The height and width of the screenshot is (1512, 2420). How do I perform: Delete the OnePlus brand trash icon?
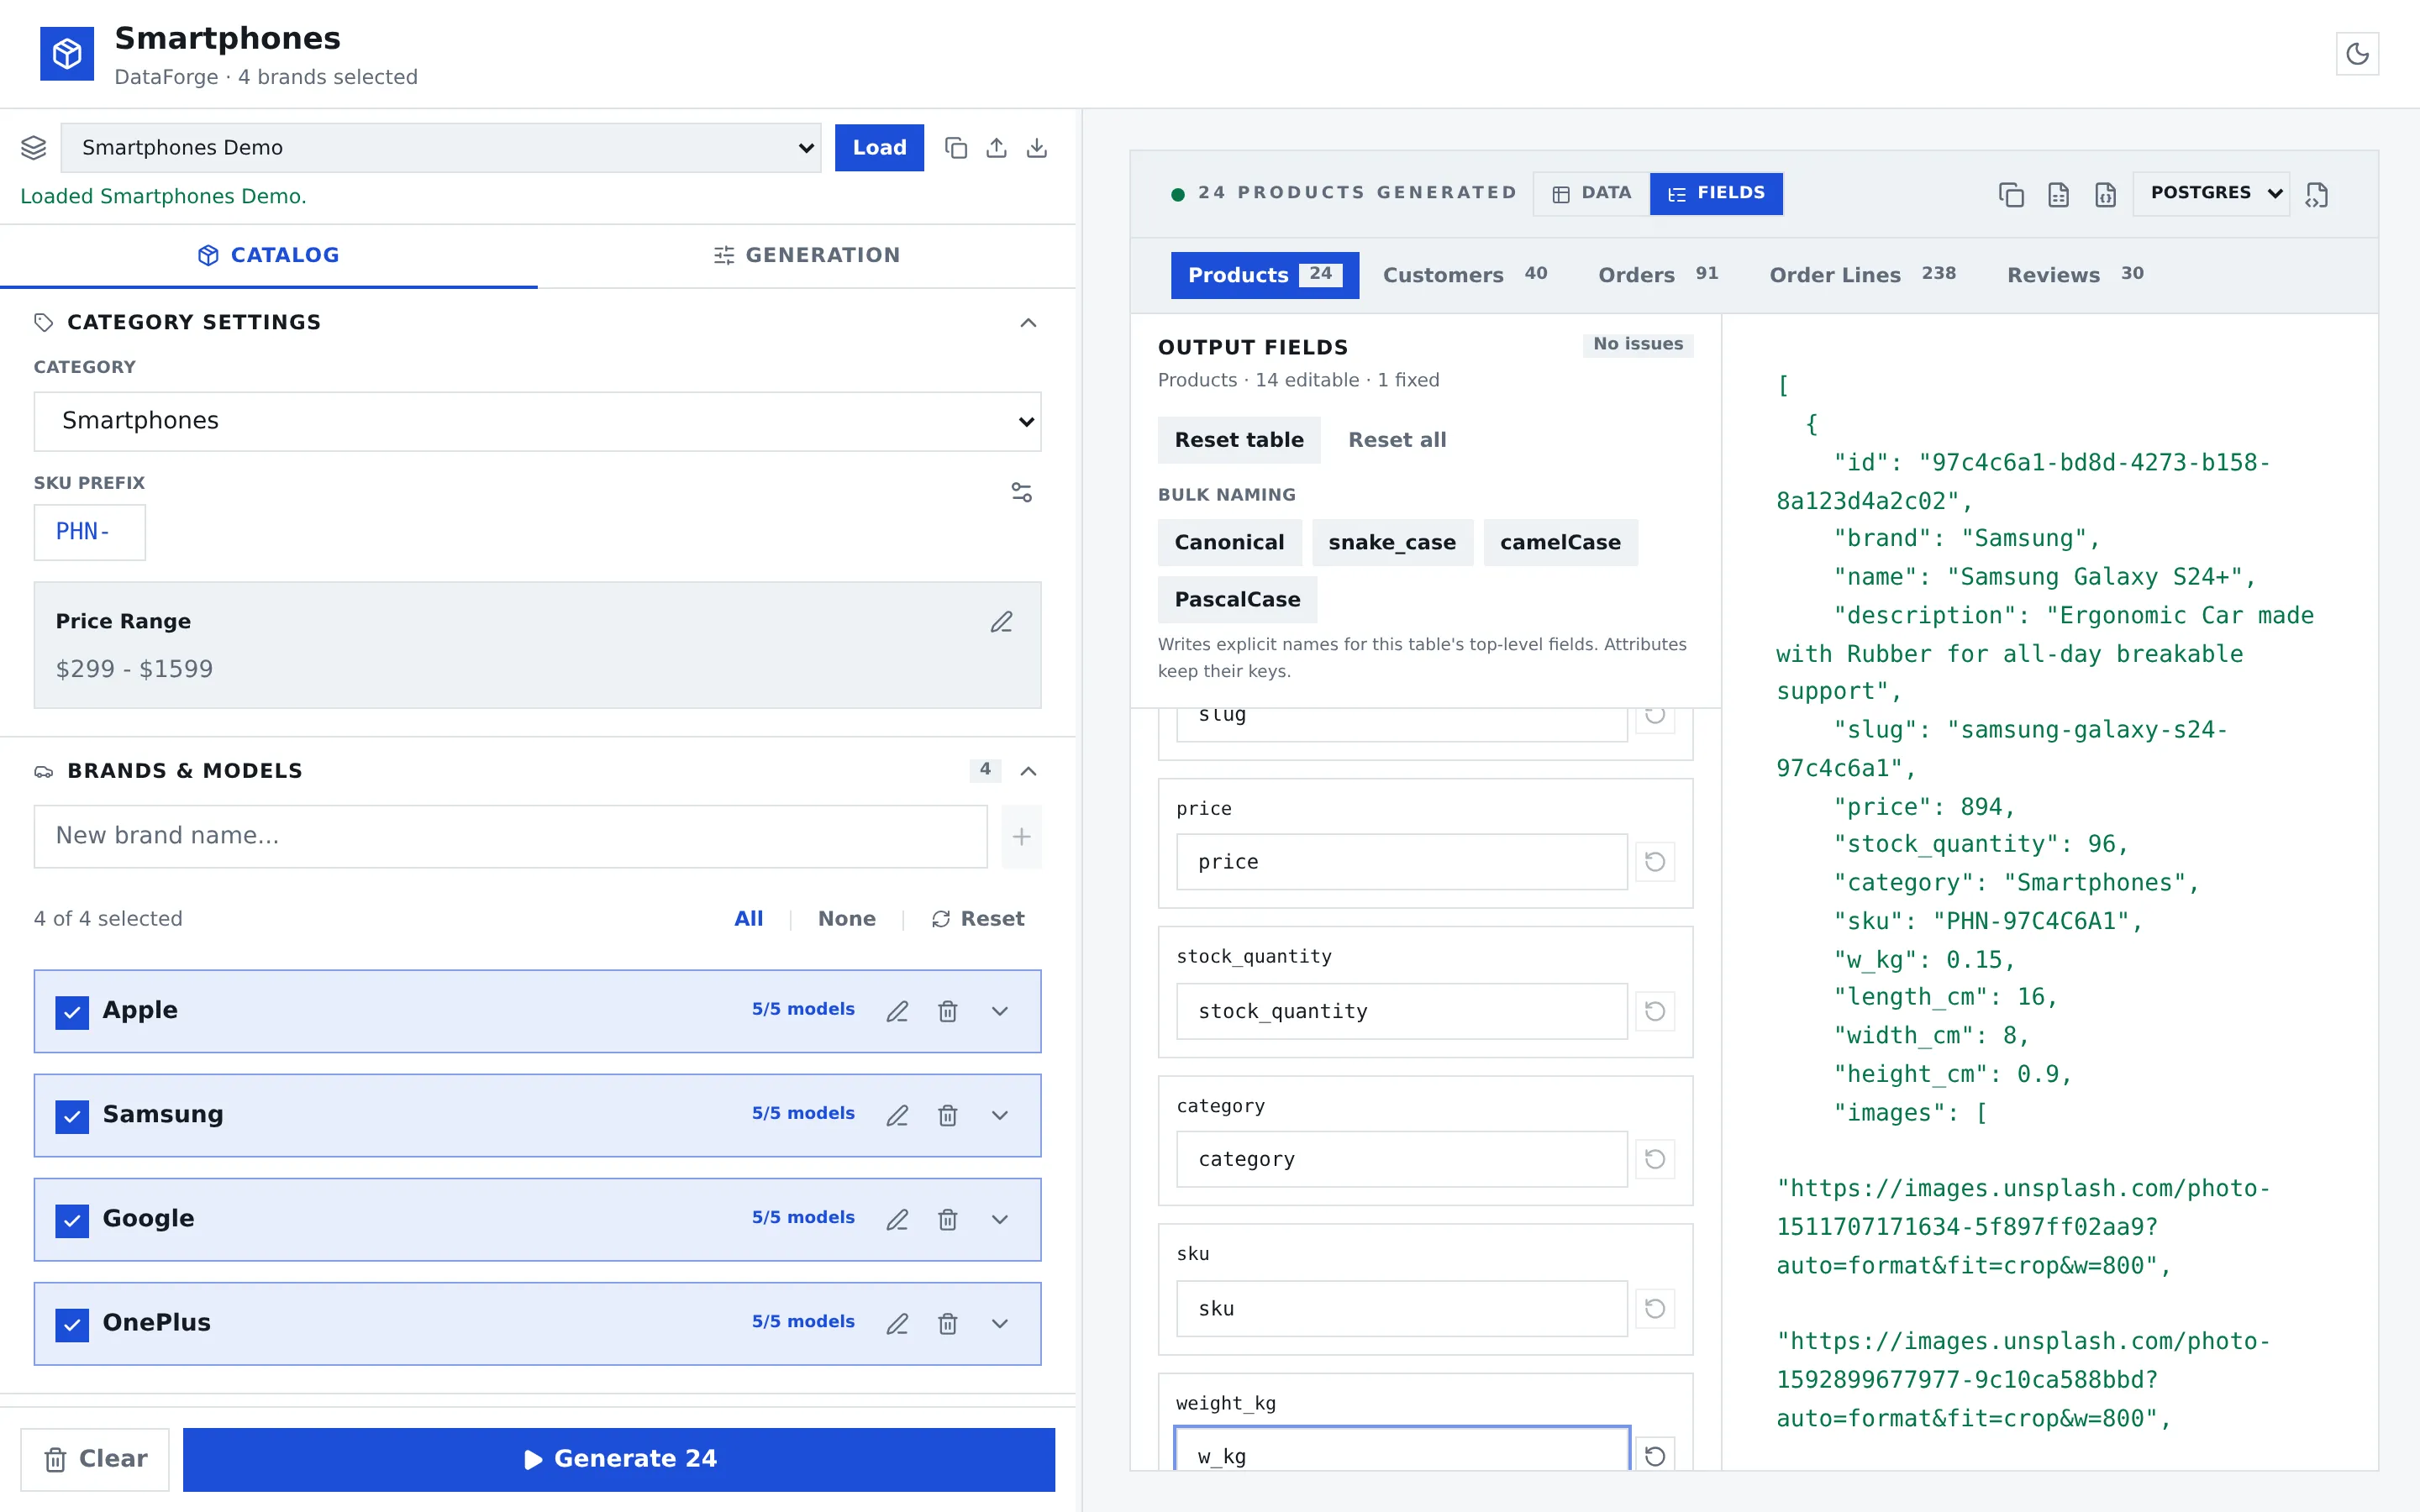click(x=947, y=1323)
